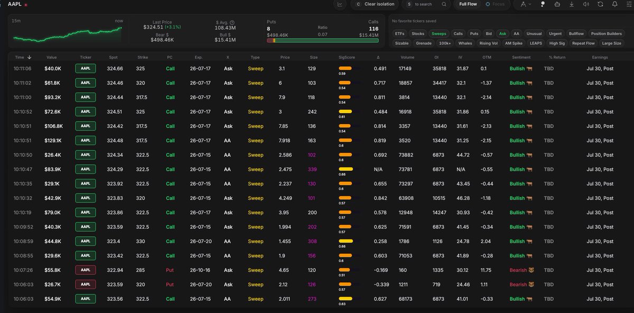Enable the Whales filter chip

465,43
